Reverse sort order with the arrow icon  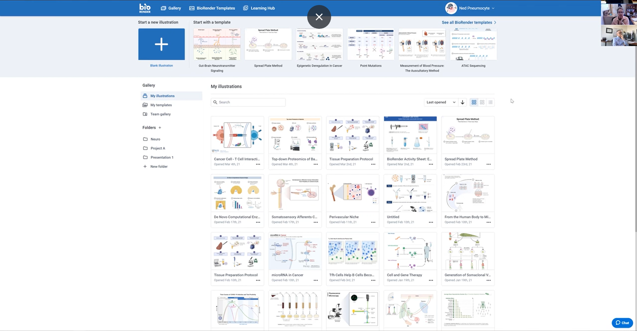(x=462, y=102)
